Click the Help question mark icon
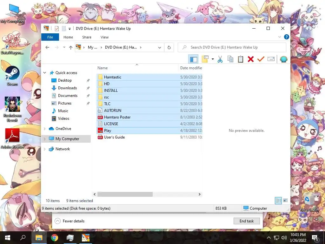This screenshot has height=244, width=325. click(x=287, y=37)
